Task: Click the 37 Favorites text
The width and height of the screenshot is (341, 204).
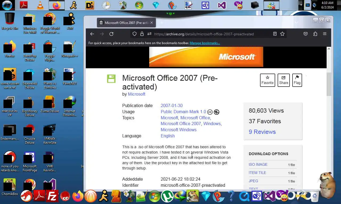Action: point(265,121)
